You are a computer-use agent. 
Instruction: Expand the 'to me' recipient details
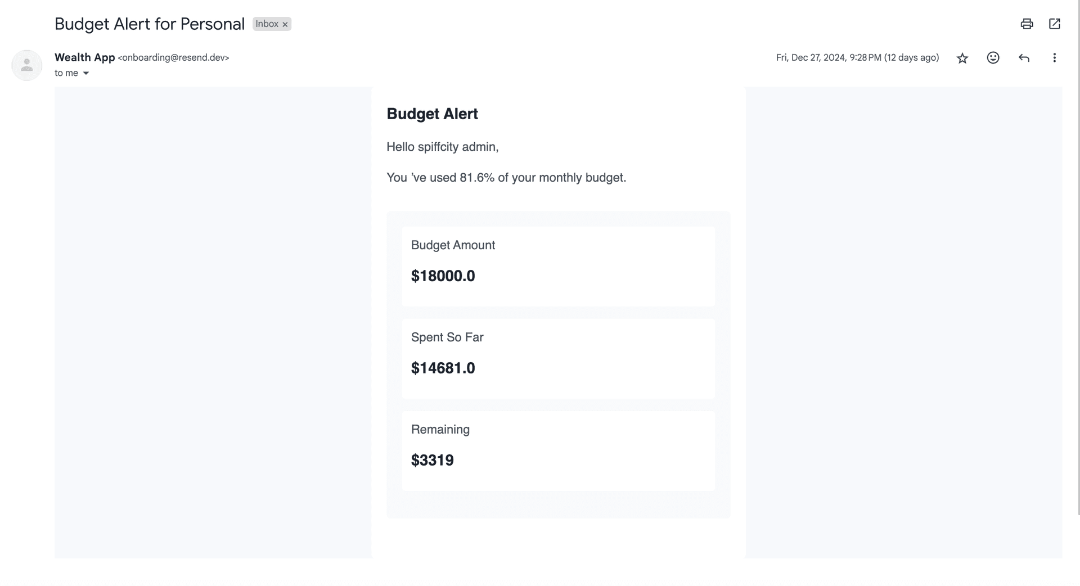point(86,73)
